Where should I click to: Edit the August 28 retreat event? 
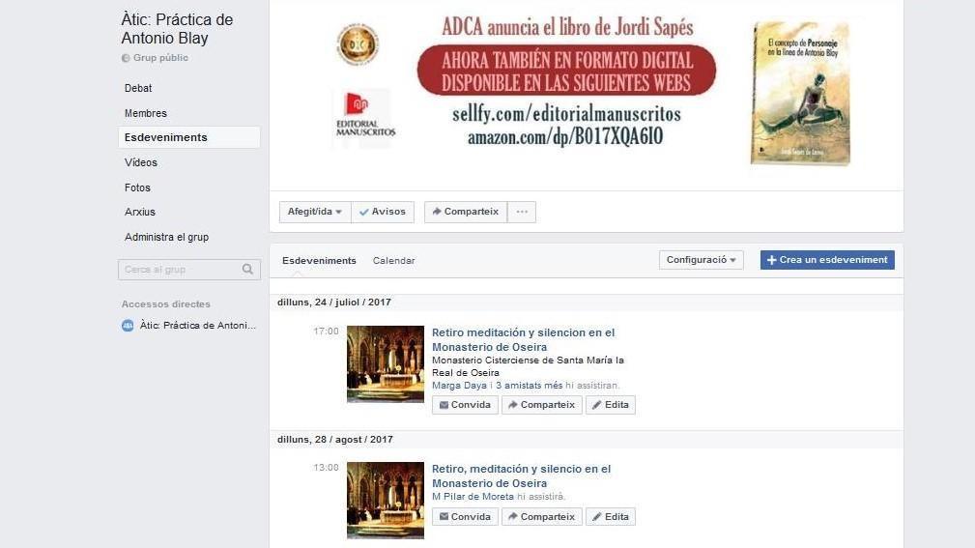tap(610, 517)
